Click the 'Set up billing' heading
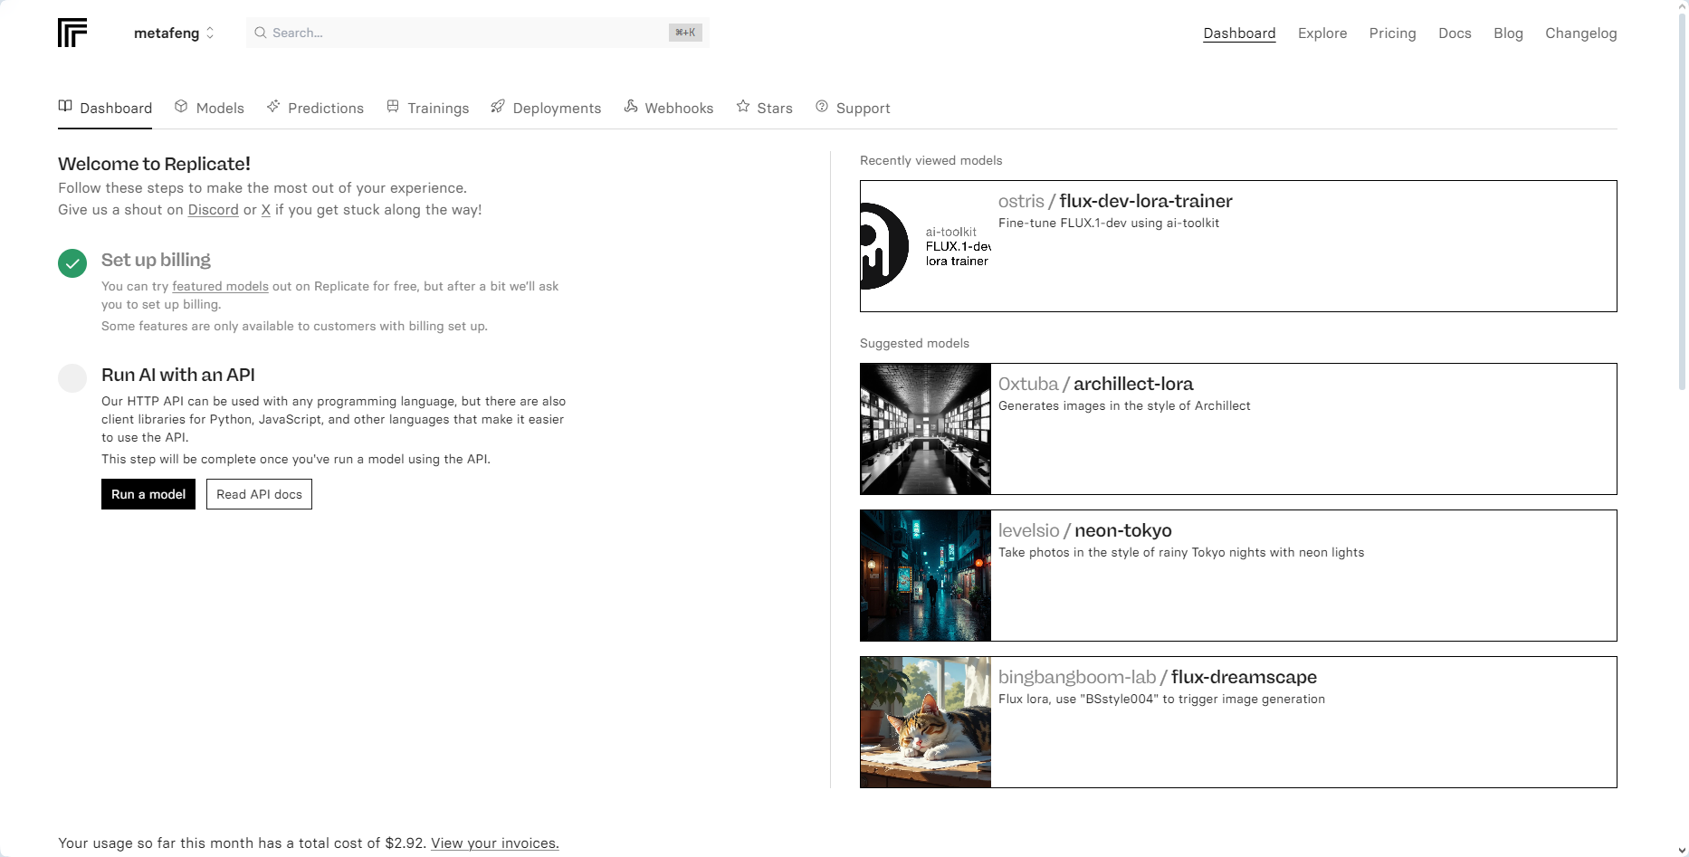 coord(156,260)
